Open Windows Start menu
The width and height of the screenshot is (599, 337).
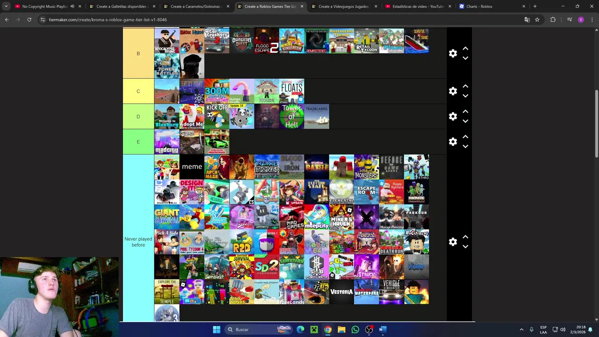tap(216, 330)
